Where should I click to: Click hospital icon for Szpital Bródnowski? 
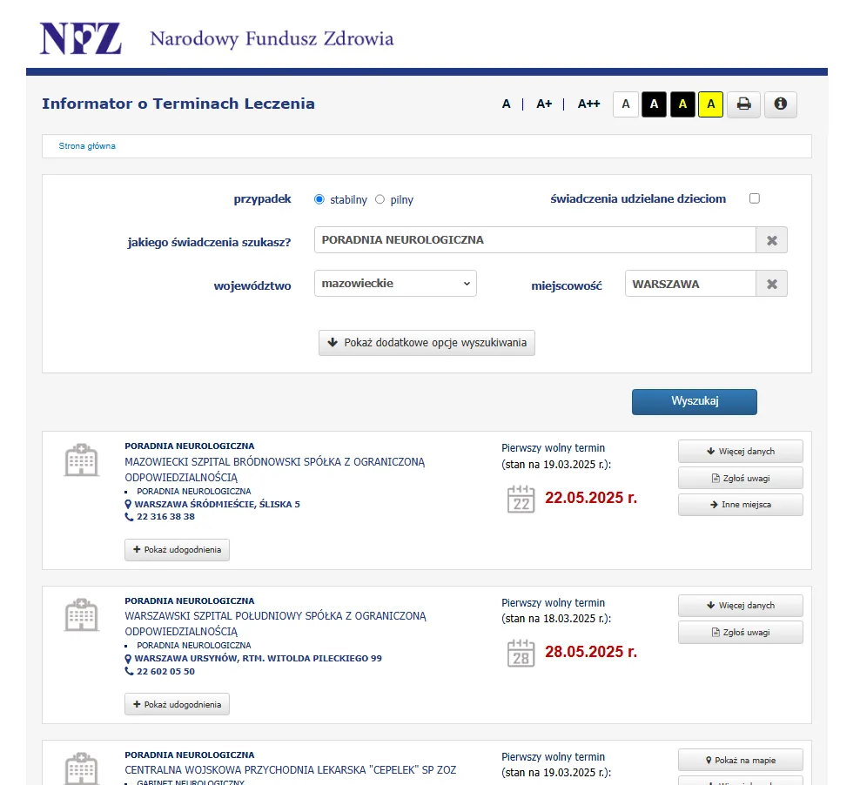(x=82, y=460)
